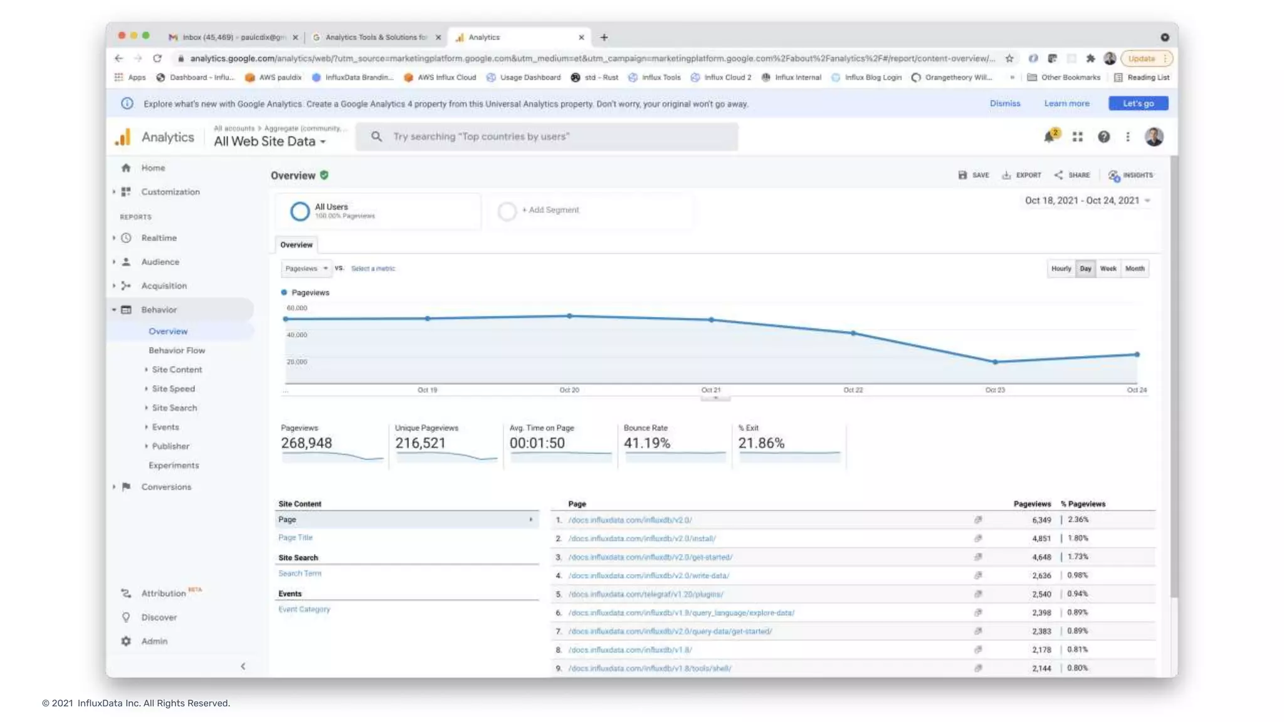
Task: Open the Discover lightbulb item
Action: coord(127,617)
